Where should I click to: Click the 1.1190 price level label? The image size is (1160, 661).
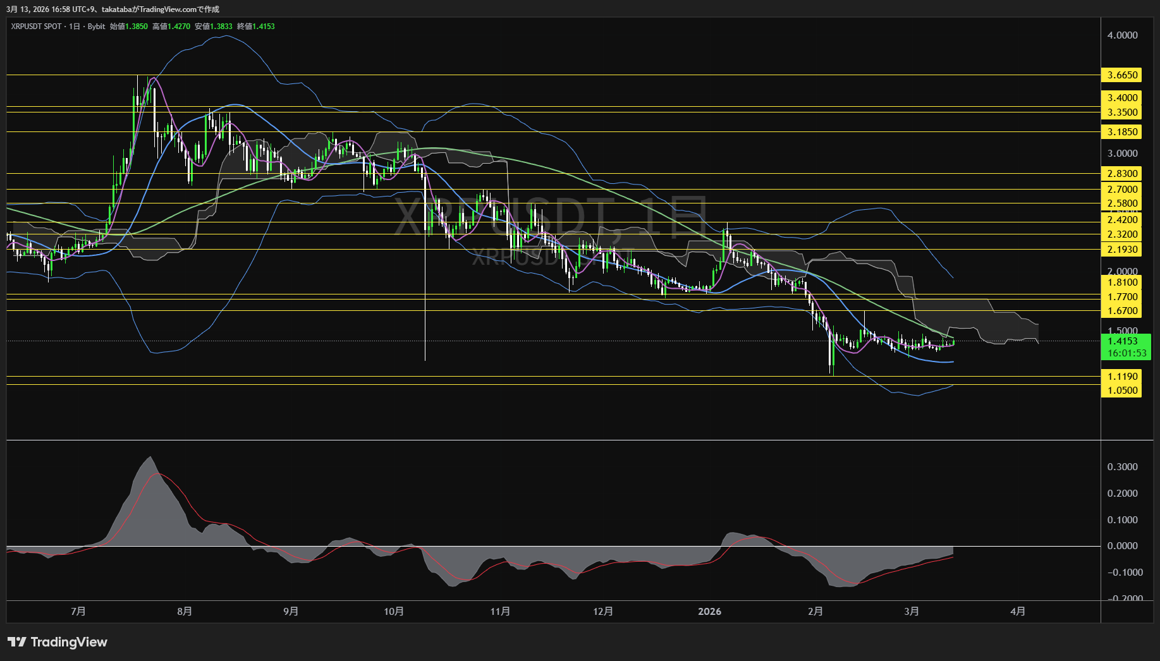[1121, 377]
